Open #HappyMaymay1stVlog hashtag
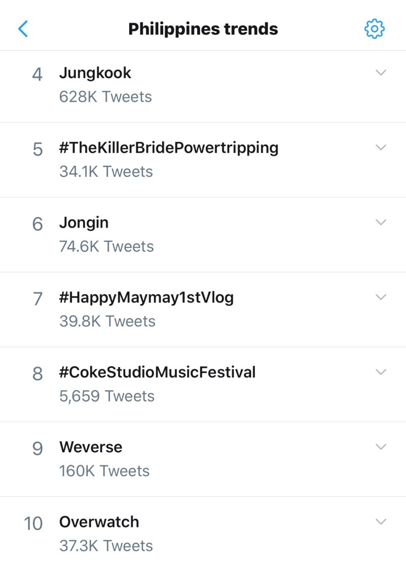 (146, 297)
